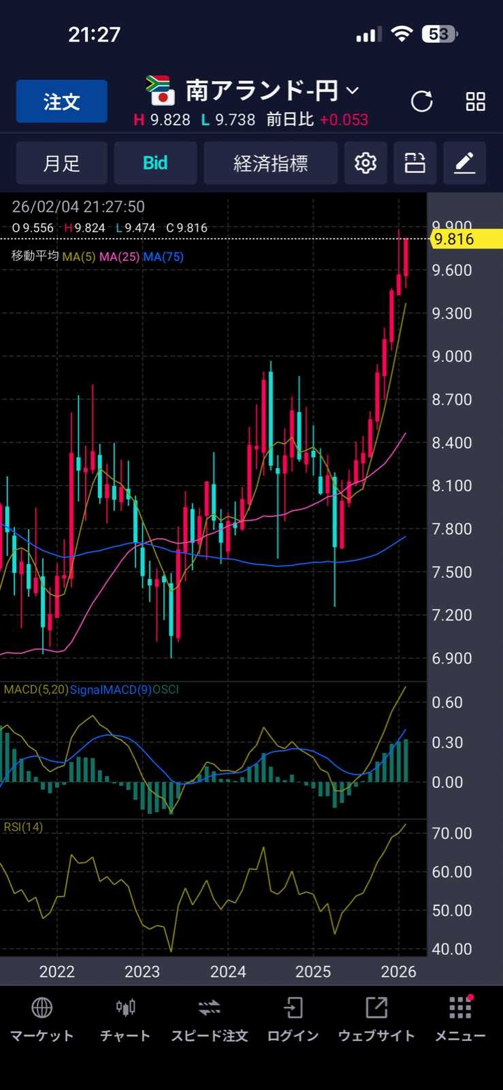Tap the MA(5) moving average label
This screenshot has width=503, height=1090.
79,257
